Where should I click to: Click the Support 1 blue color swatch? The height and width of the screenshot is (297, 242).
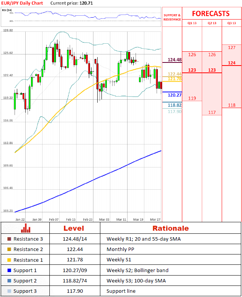(x=9, y=270)
